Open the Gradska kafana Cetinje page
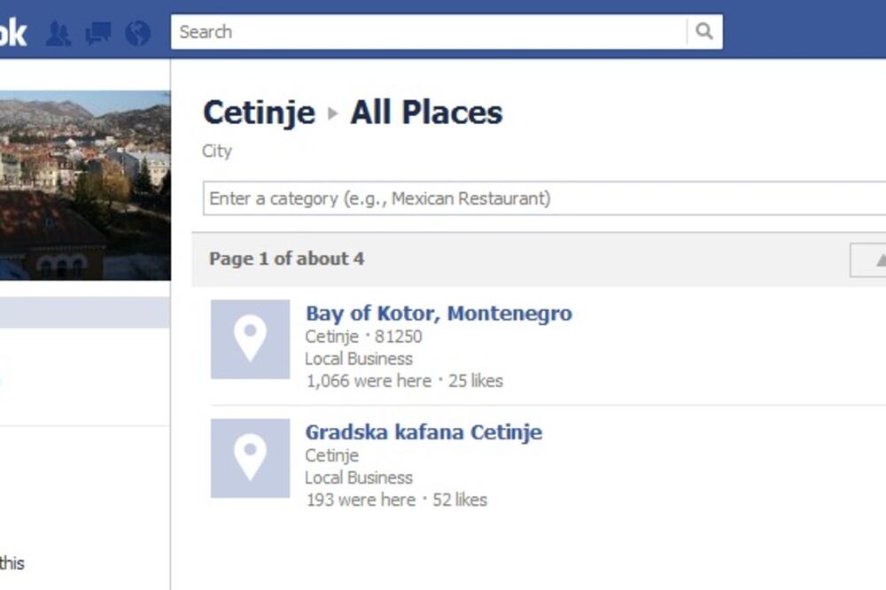The height and width of the screenshot is (590, 886). point(424,433)
